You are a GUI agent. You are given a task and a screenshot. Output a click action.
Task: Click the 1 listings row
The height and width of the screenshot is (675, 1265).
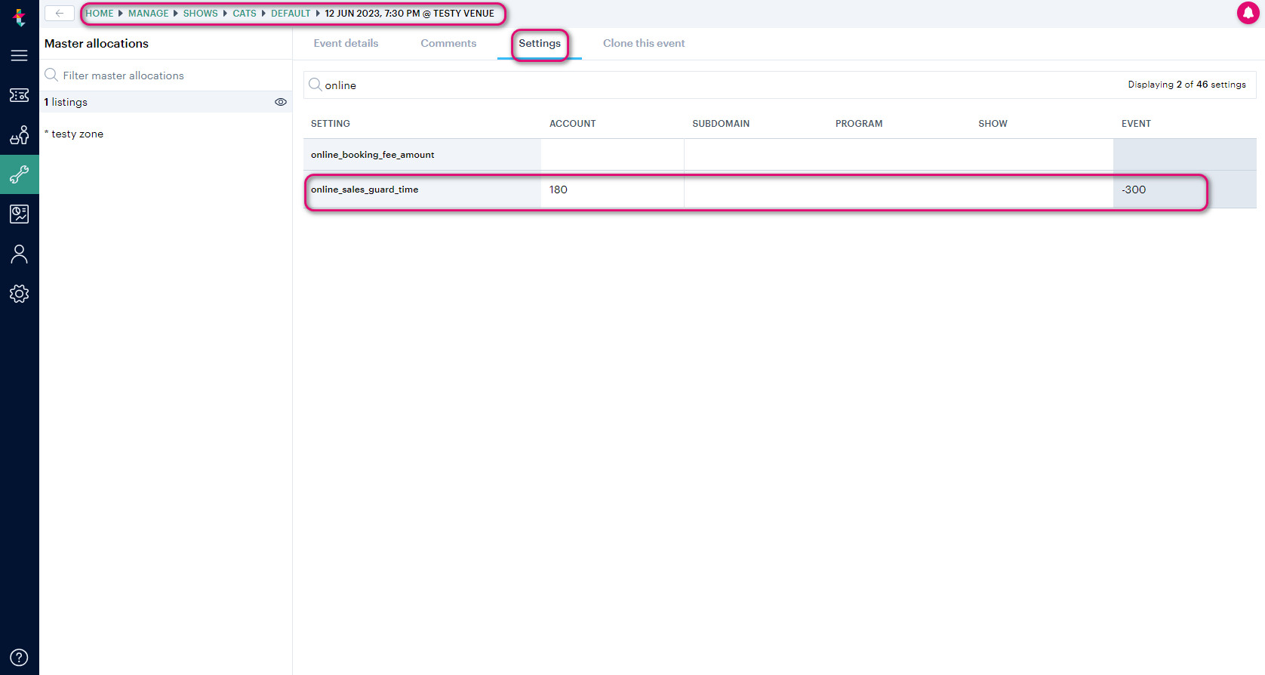click(165, 102)
